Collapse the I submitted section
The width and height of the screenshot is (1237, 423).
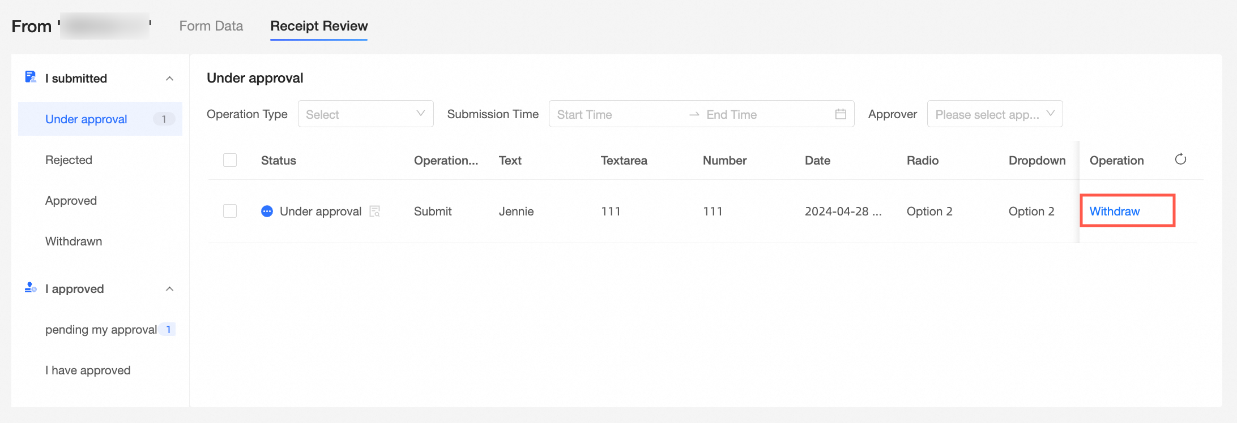(169, 79)
